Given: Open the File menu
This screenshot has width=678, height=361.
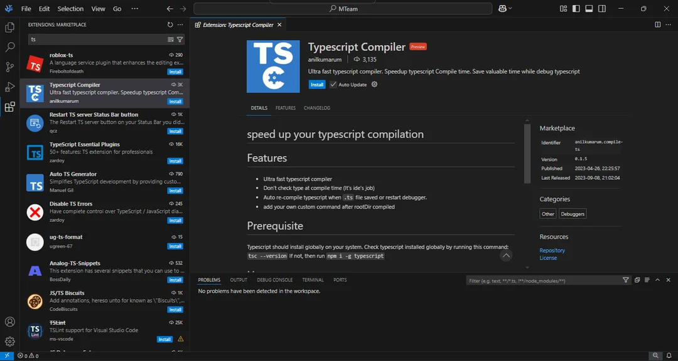Looking at the screenshot, I should point(26,9).
